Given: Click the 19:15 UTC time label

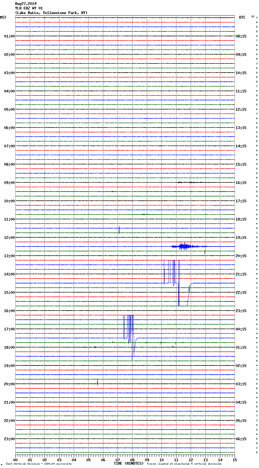Looking at the screenshot, I should pyautogui.click(x=241, y=238).
